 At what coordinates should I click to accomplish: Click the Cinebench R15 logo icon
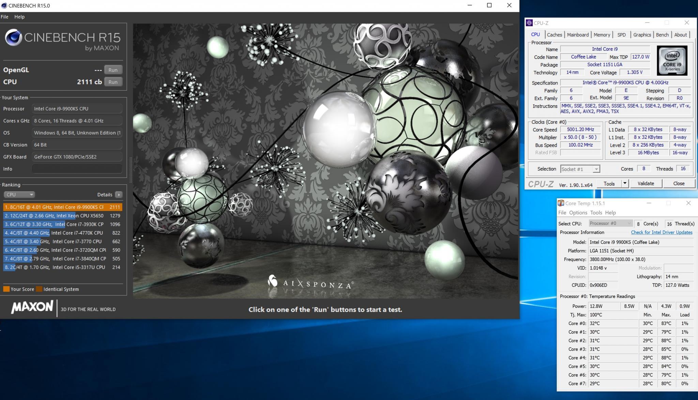13,37
